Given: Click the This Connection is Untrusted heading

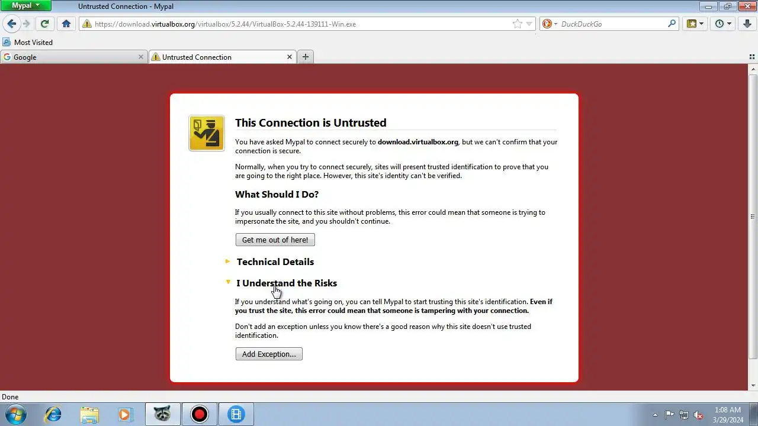Looking at the screenshot, I should (x=310, y=122).
